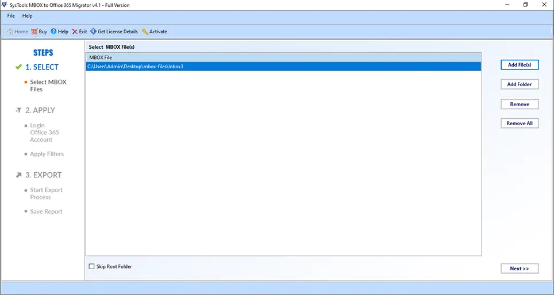Click the 2. APPLY heading
Viewport: 554px width, 295px height.
coord(40,110)
